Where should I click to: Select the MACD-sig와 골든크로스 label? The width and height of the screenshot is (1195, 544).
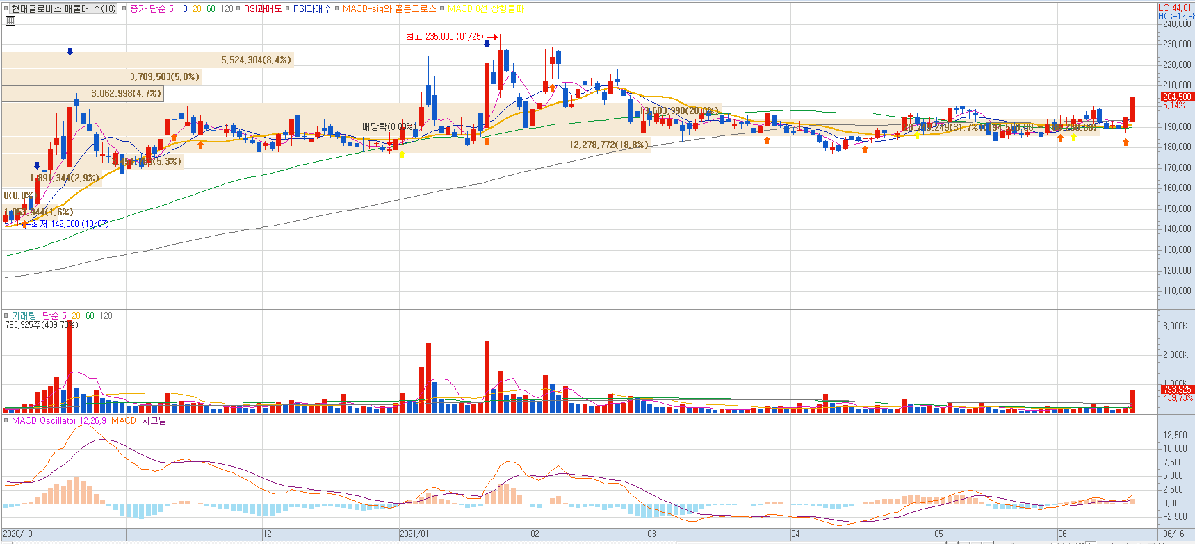pos(389,9)
